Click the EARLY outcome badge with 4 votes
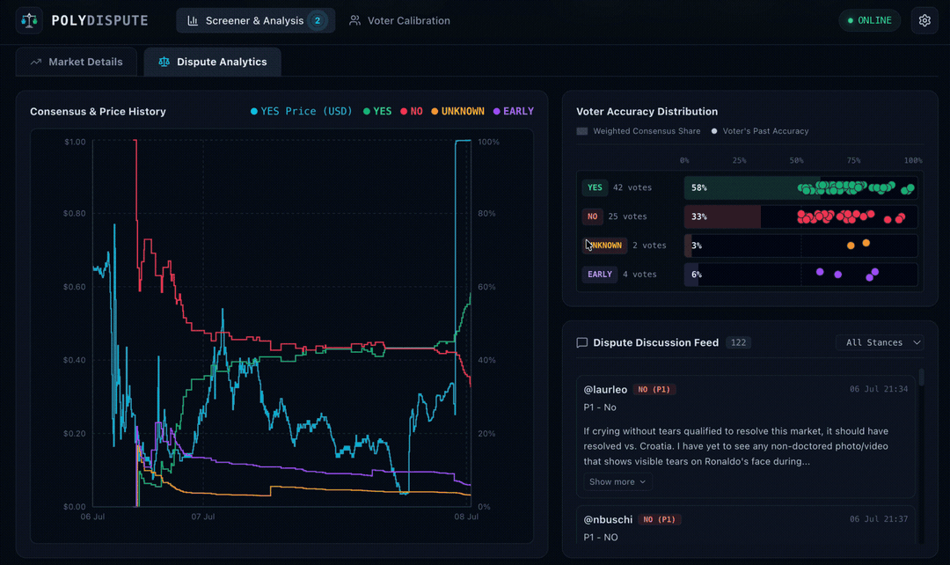The width and height of the screenshot is (950, 565). point(599,274)
